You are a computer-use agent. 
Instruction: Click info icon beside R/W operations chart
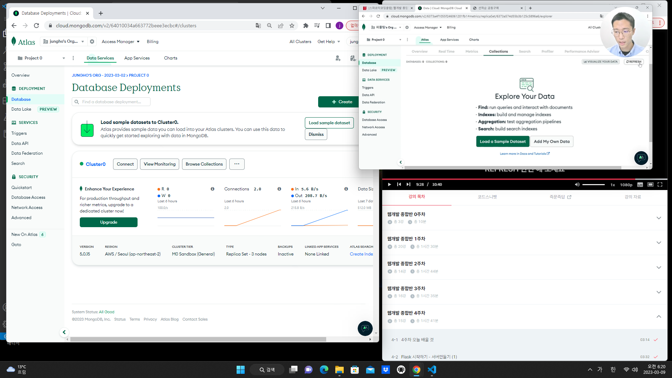point(212,189)
